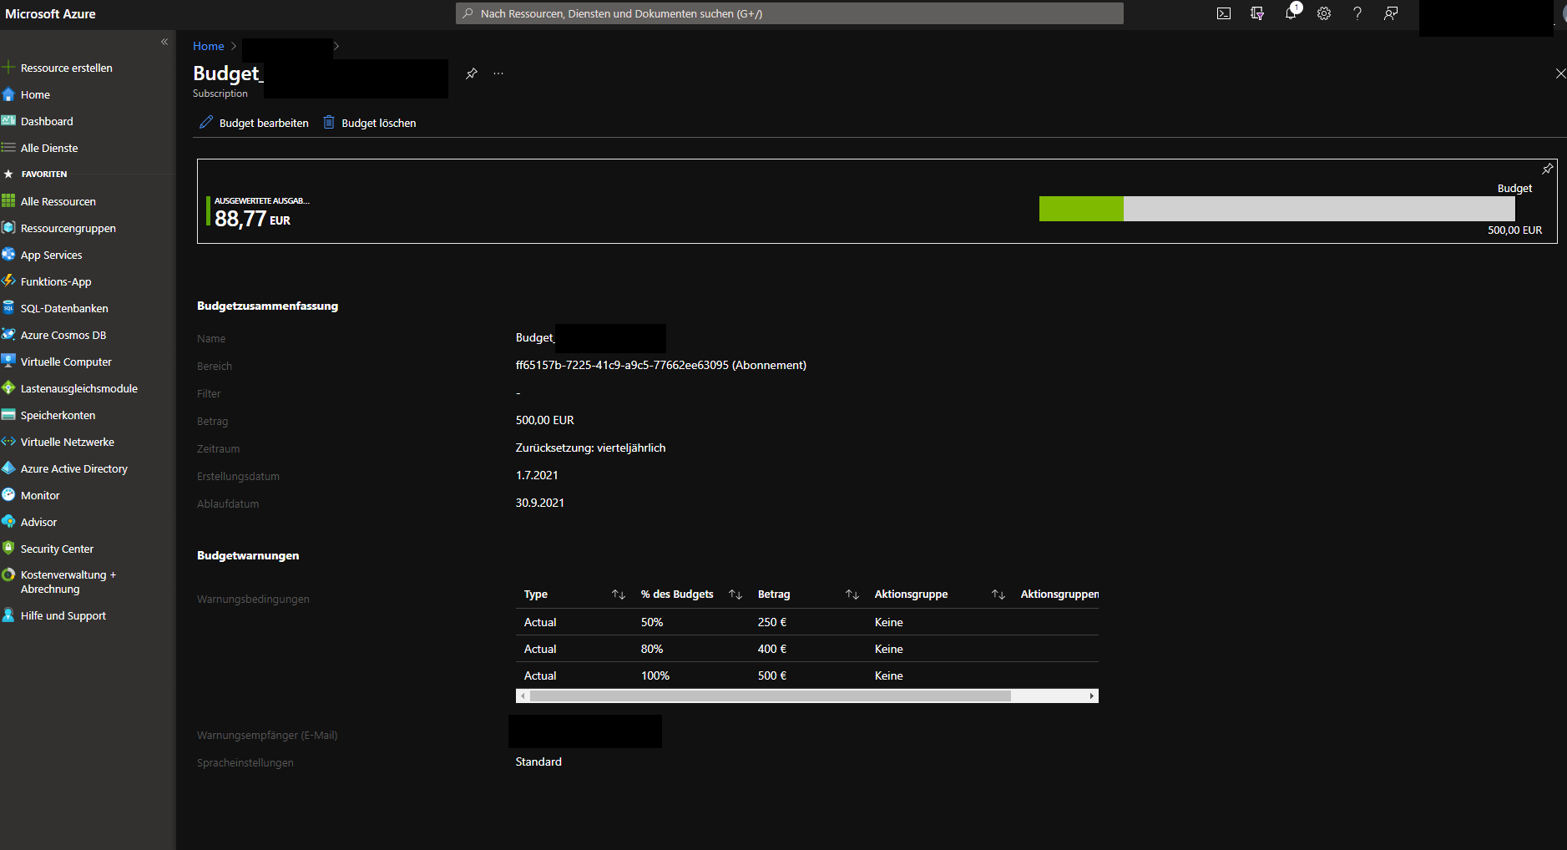Click the warnings table horizontal scrollbar
Image resolution: width=1567 pixels, height=850 pixels.
coord(770,696)
